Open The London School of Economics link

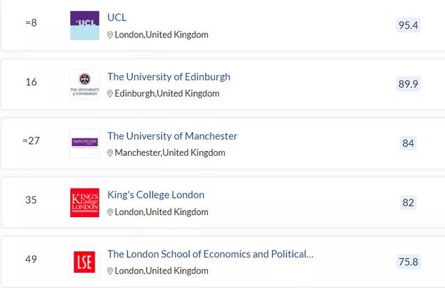click(x=211, y=254)
